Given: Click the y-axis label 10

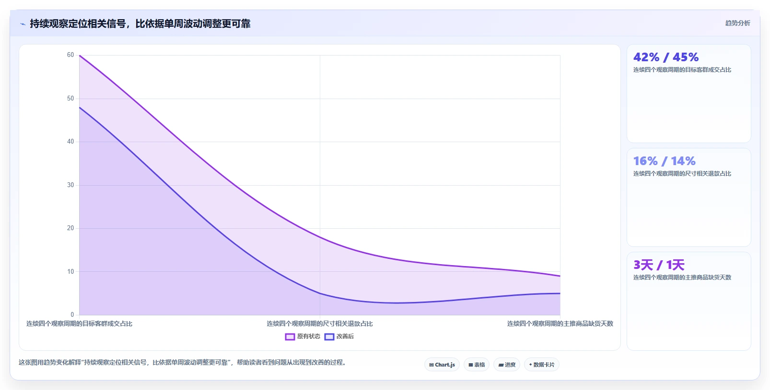Looking at the screenshot, I should coord(70,272).
